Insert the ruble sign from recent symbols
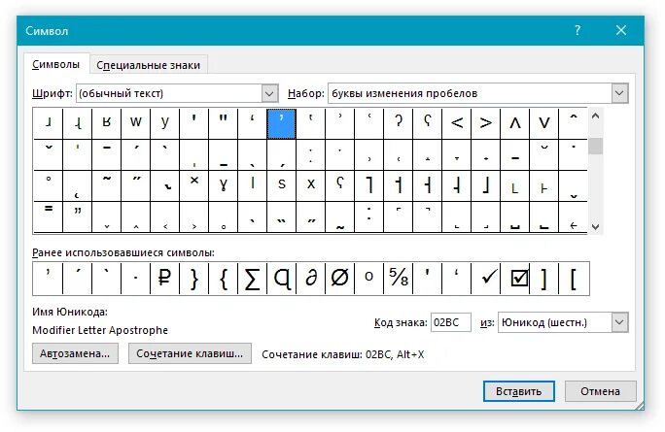This screenshot has height=432, width=665. (165, 279)
